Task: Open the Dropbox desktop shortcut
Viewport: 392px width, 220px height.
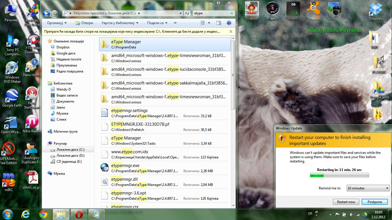Action: pos(376,12)
